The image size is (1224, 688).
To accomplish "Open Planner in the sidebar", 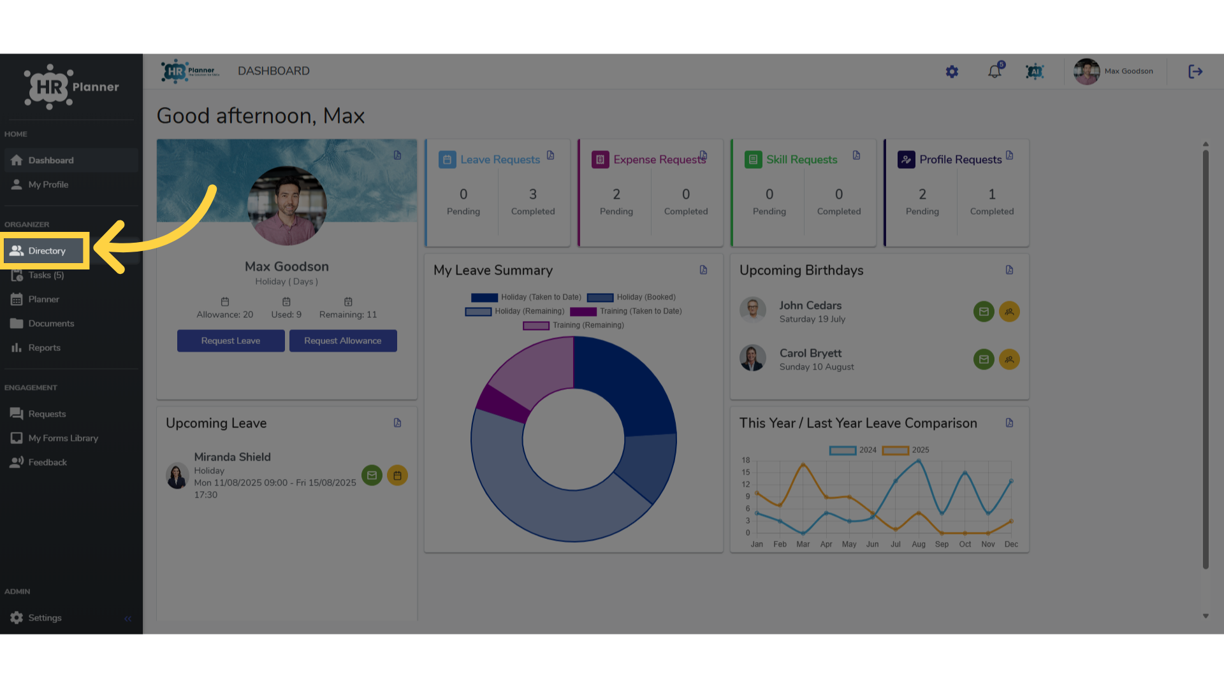I will [71, 299].
